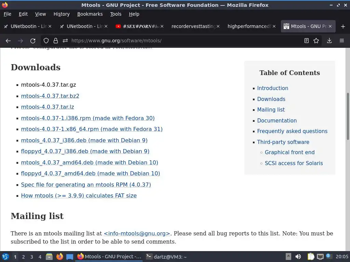Open a new tab with plus button
Viewport: 350px width, 262px height.
click(x=343, y=27)
